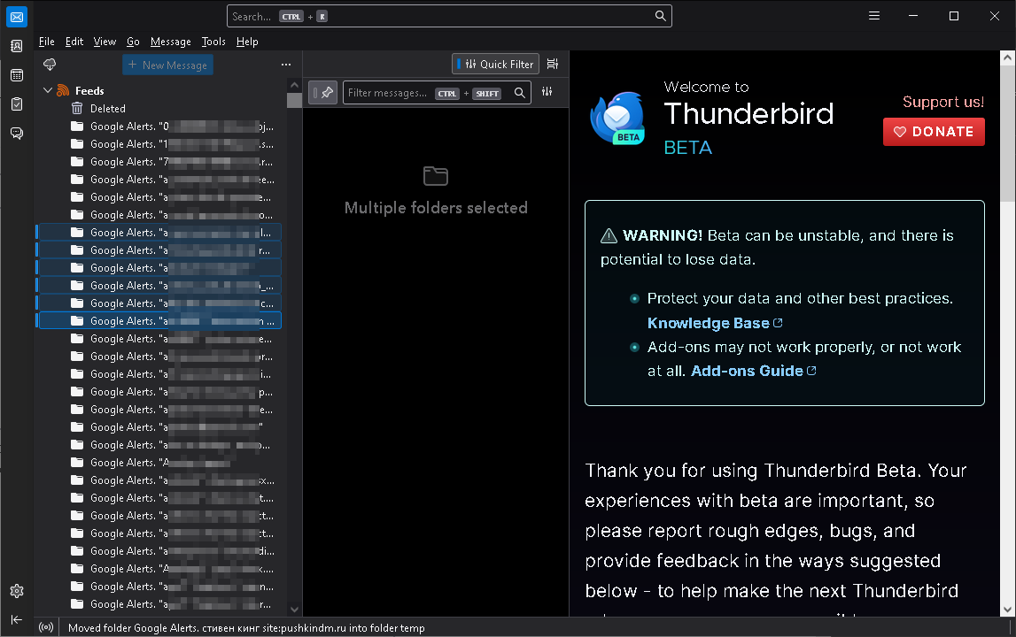Screen dimensions: 1016x637
Task: Click the red DONATE button
Action: (934, 132)
